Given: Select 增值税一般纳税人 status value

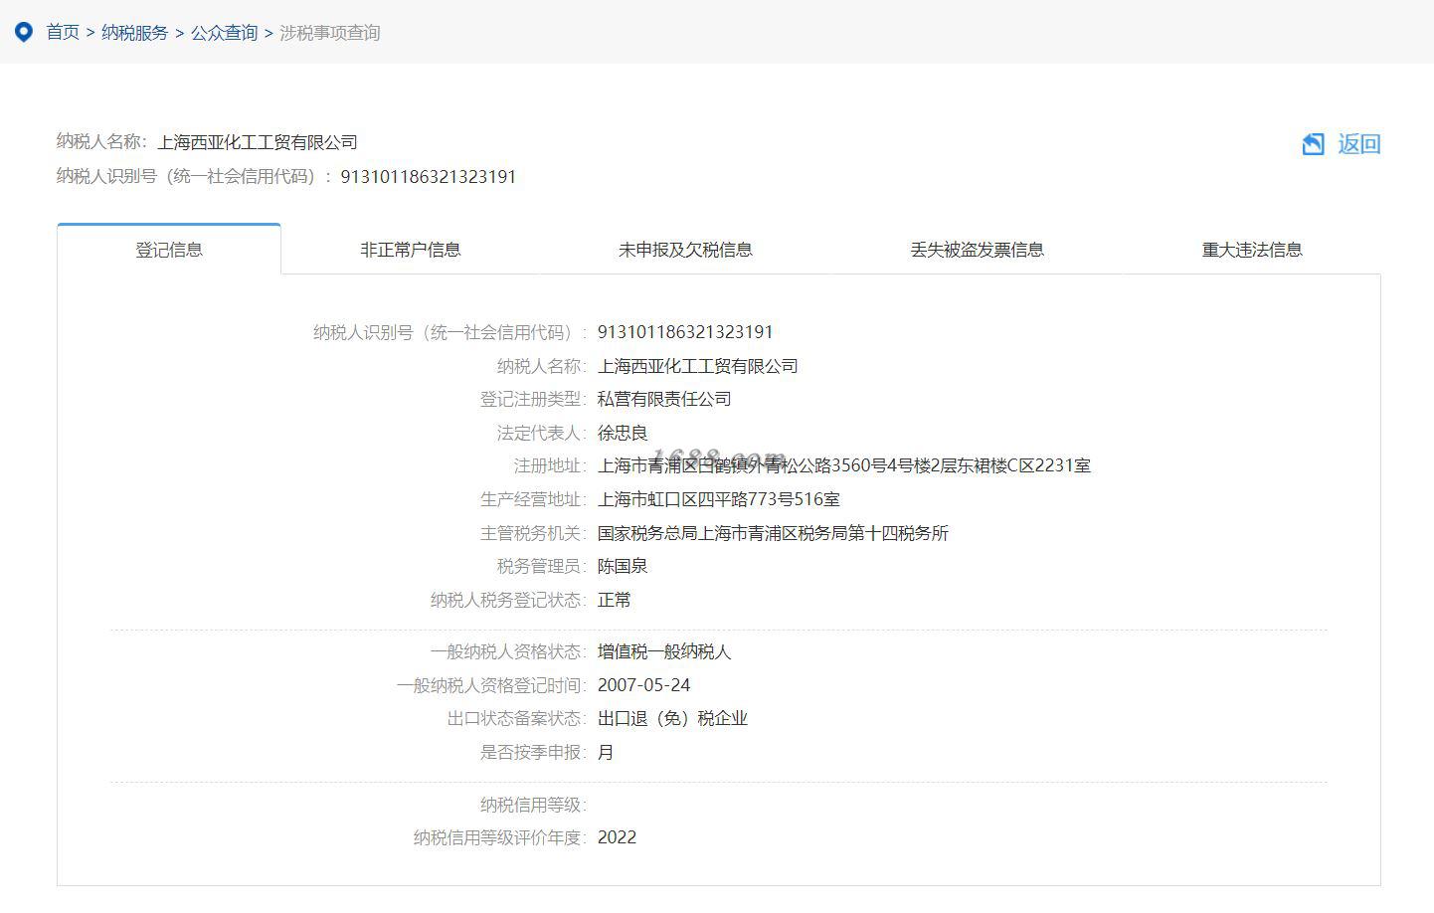Looking at the screenshot, I should tap(664, 651).
